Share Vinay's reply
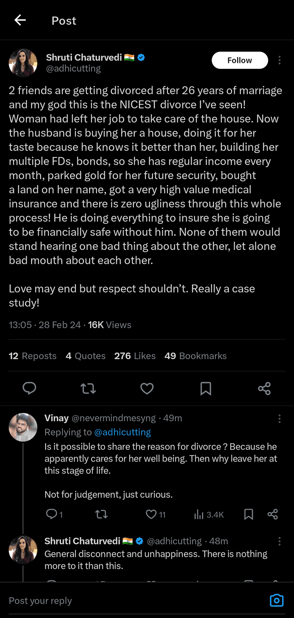 tap(272, 514)
